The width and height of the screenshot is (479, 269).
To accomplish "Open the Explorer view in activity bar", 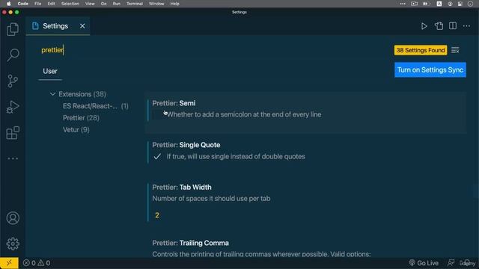I will 13,29.
